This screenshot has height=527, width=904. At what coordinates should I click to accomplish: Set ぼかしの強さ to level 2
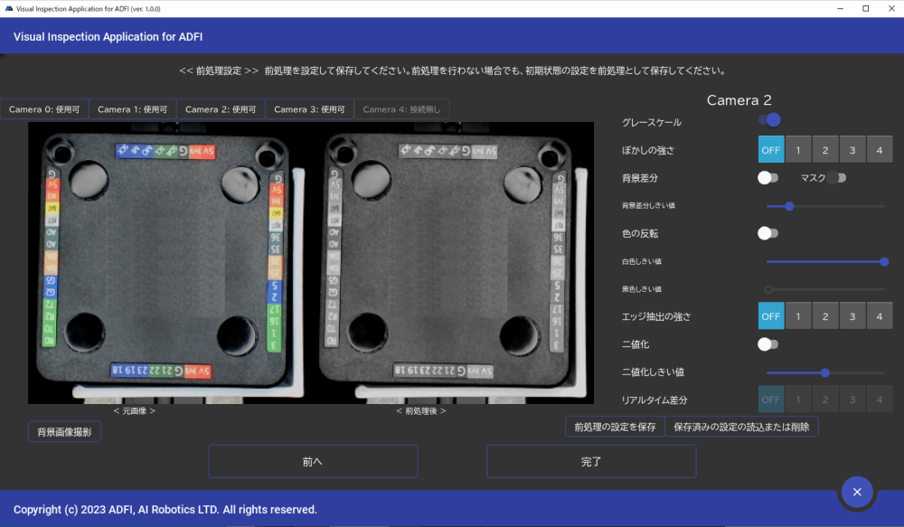pyautogui.click(x=825, y=149)
